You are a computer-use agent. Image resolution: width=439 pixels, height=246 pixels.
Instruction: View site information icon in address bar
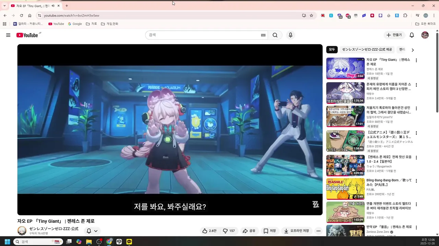point(39,15)
